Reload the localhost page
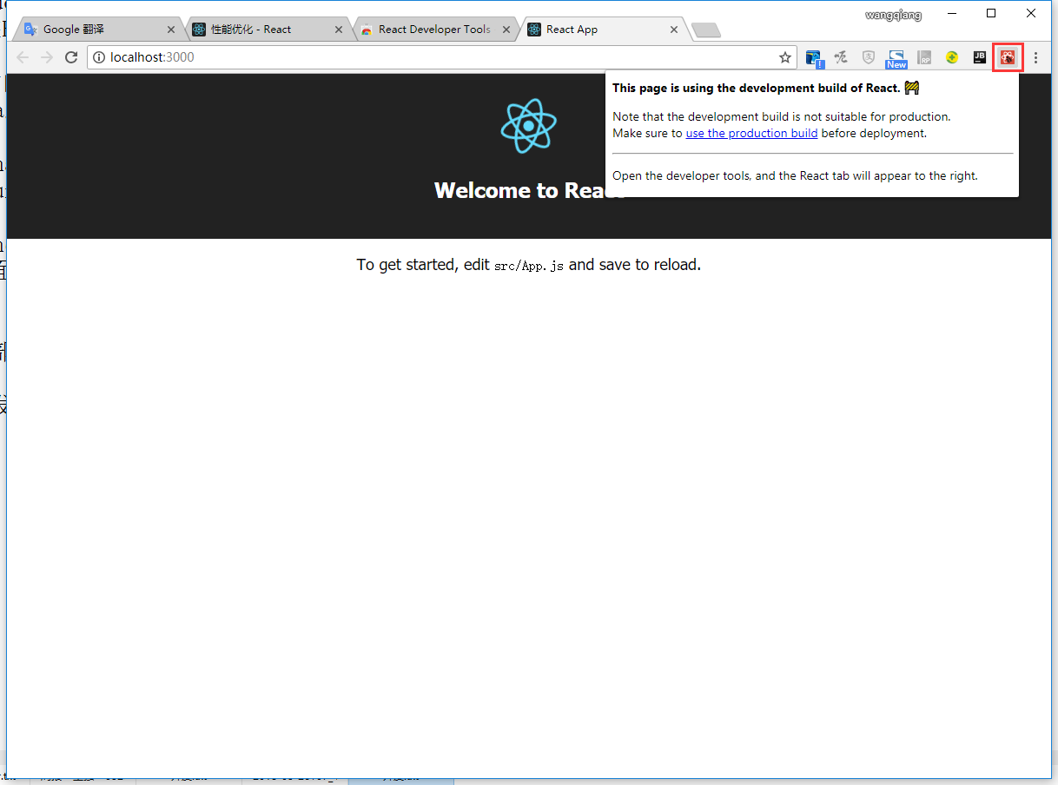Viewport: 1058px width, 785px height. [x=71, y=57]
